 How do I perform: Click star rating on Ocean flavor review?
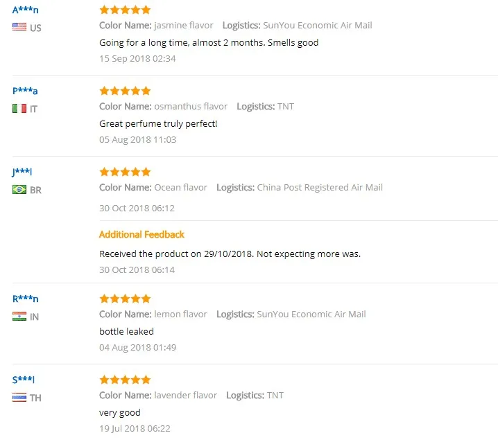click(125, 172)
